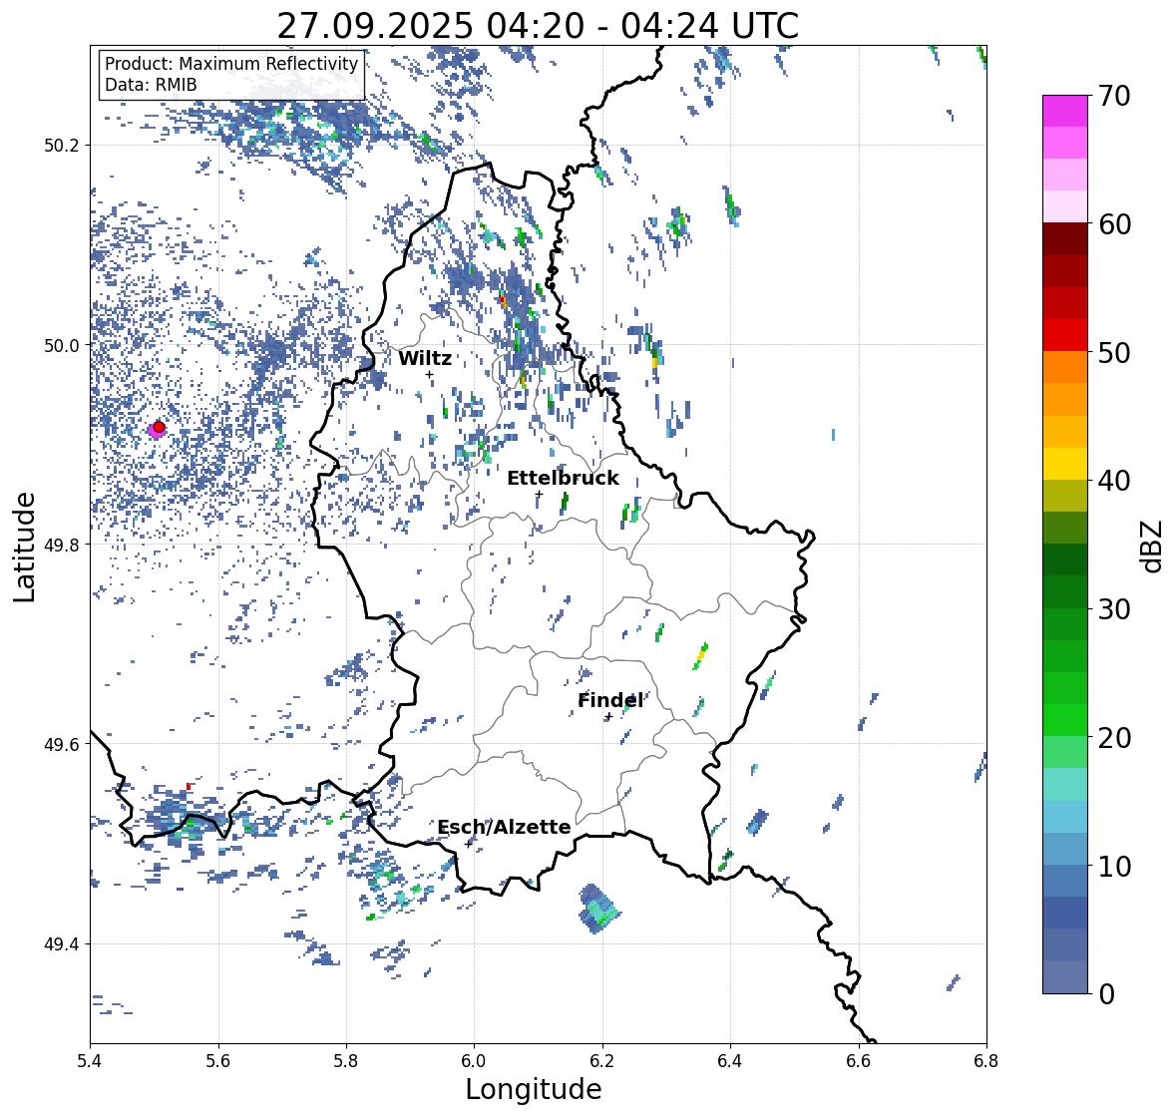Viewport: 1176px width, 1114px height.
Task: Click the 49.6 latitude tick label
Action: (62, 744)
